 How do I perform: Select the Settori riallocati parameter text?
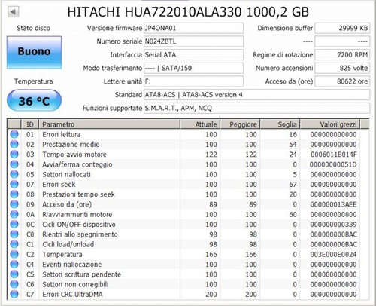(66, 174)
